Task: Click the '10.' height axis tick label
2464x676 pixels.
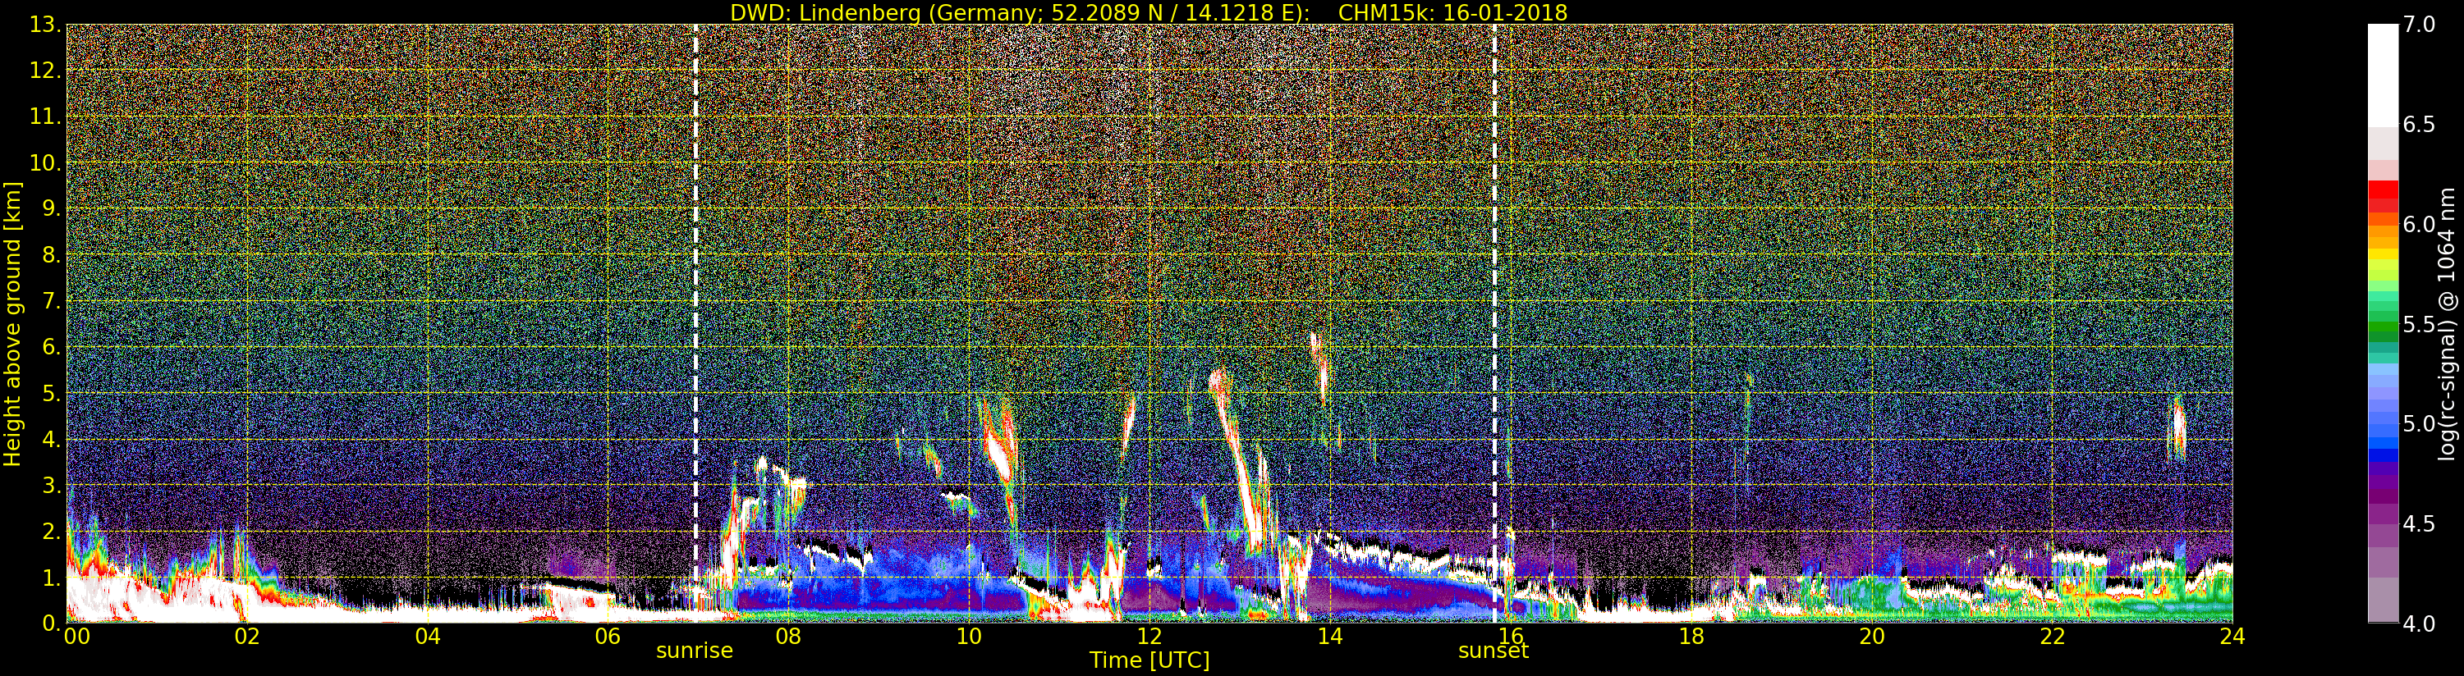Action: coord(45,162)
